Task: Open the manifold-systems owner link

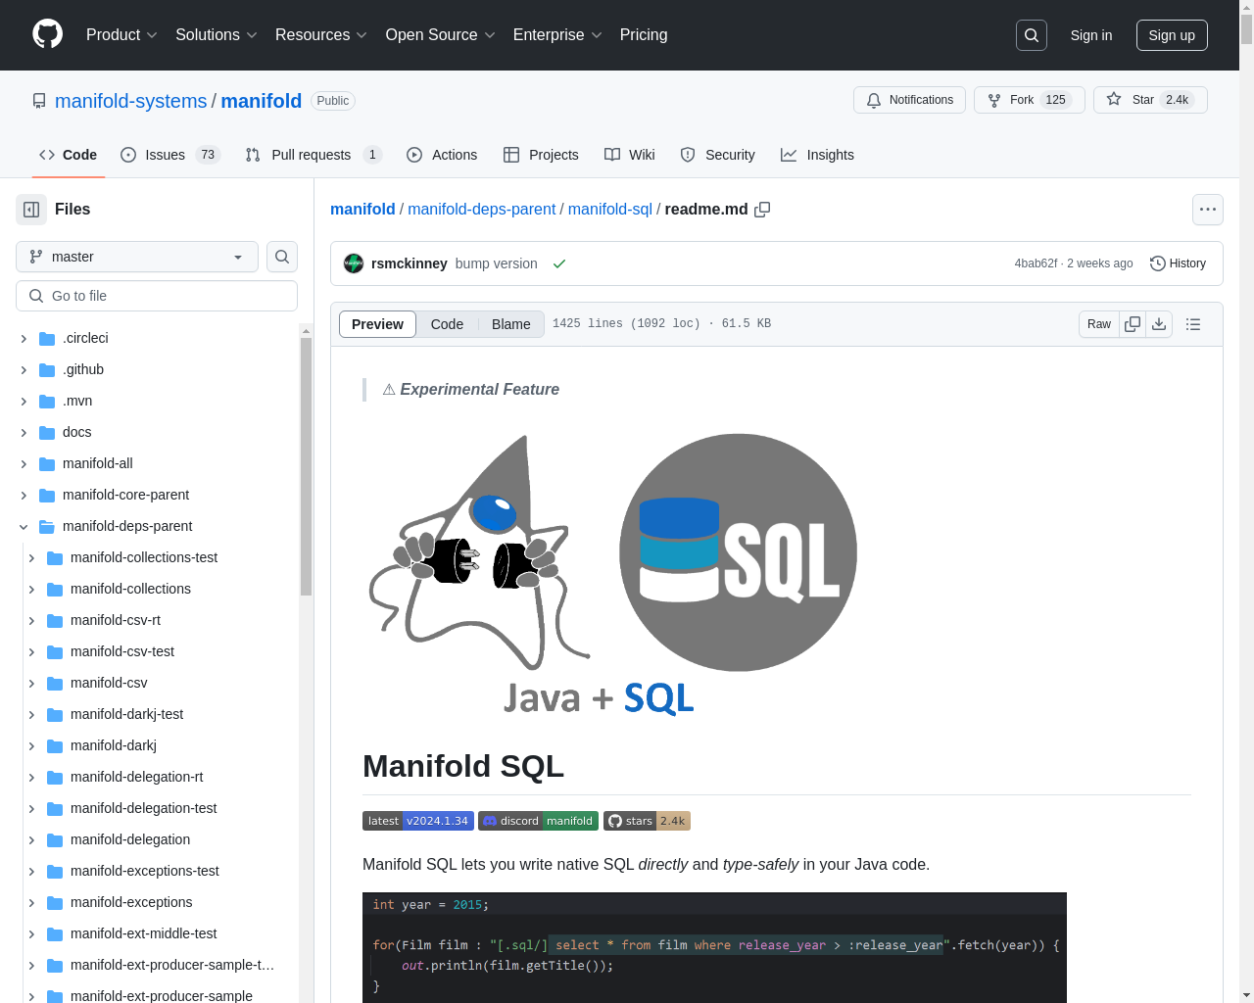Action: (130, 101)
